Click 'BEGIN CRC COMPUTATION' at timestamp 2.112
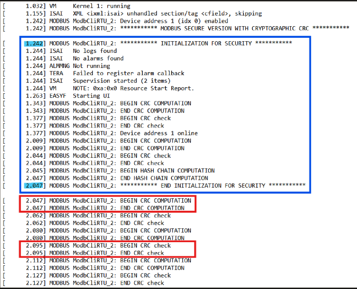The width and height of the screenshot is (357, 289). tap(156, 261)
